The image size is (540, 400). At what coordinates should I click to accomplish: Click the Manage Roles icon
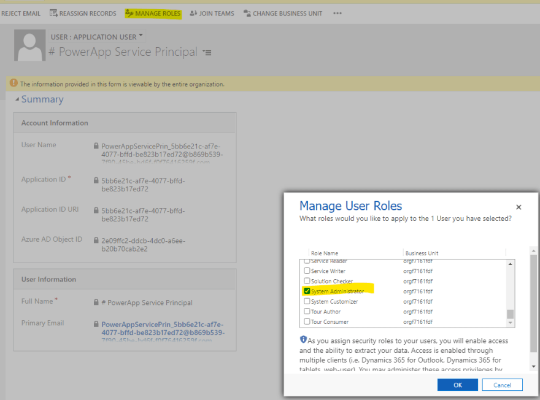tap(129, 13)
